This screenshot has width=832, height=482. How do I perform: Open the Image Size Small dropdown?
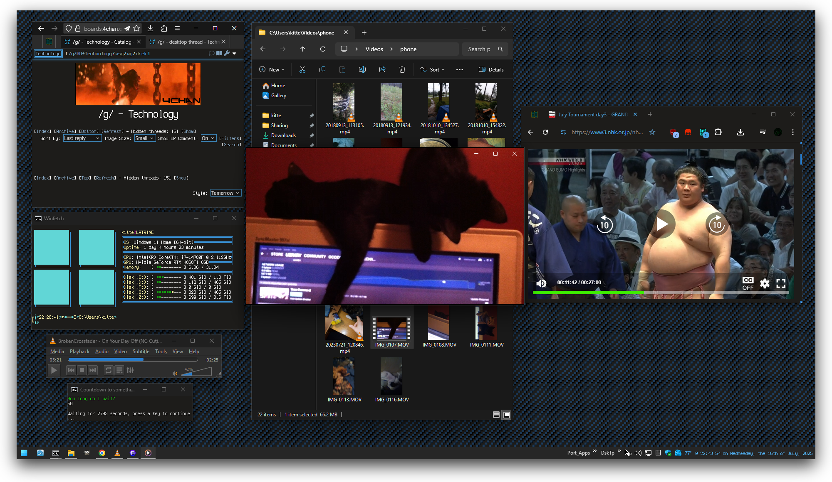[145, 138]
